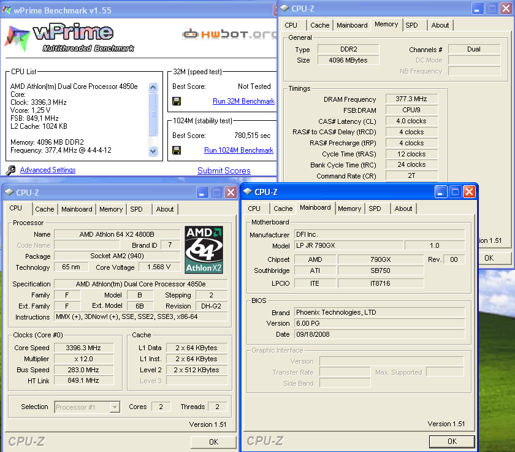Click the HWBOT.org logo
Image resolution: width=515 pixels, height=452 pixels.
[x=229, y=34]
